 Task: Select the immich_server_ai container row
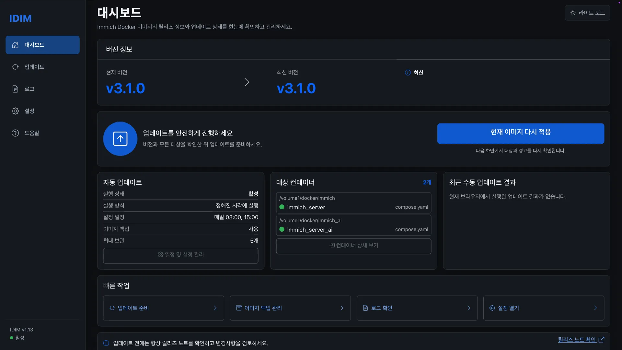tap(353, 225)
